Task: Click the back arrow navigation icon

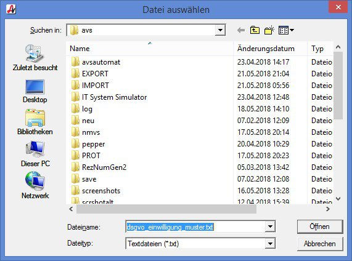Action: coord(241,30)
